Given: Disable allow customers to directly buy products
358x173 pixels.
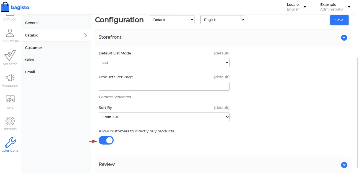Looking at the screenshot, I should 106,140.
